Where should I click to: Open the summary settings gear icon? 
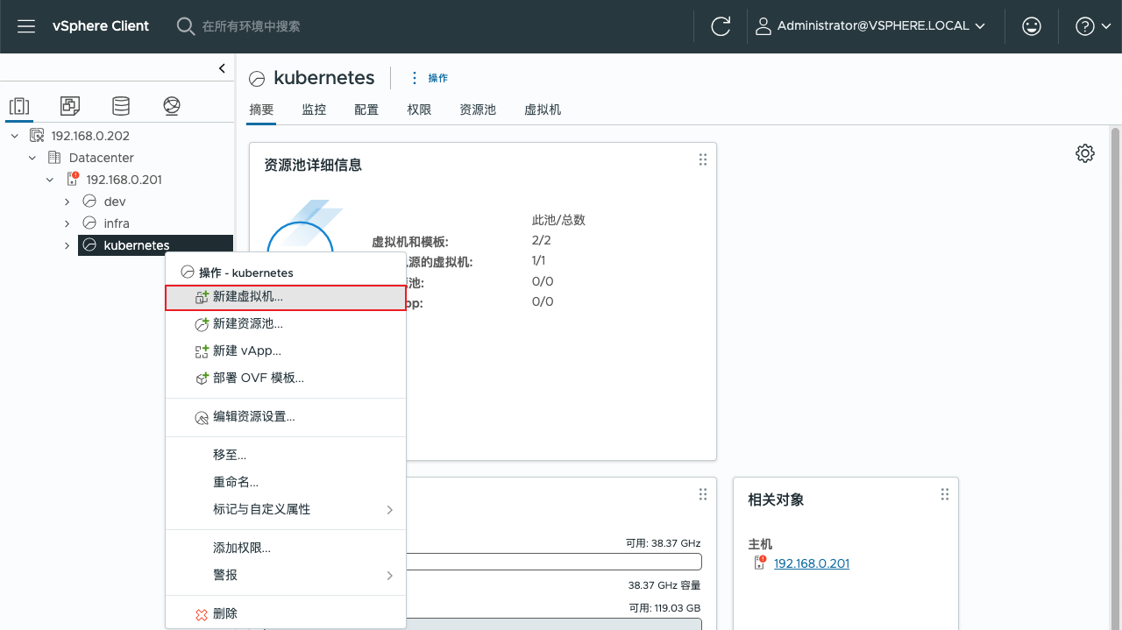point(1085,153)
